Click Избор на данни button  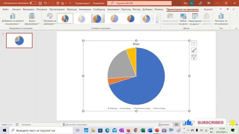183,19
